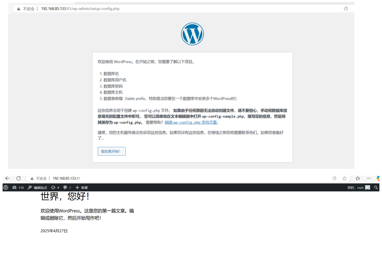
Task: Click the list item 数据库密码
Action: (x=113, y=86)
